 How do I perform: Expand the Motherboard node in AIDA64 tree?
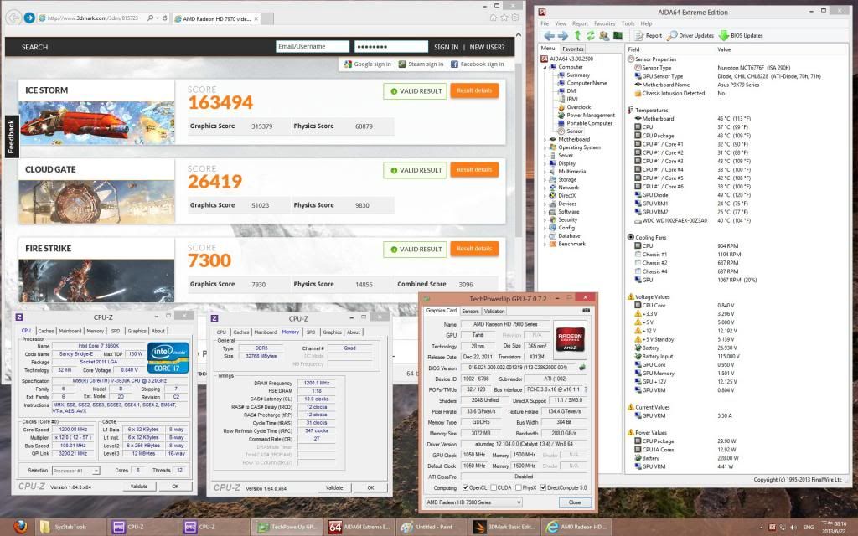545,140
